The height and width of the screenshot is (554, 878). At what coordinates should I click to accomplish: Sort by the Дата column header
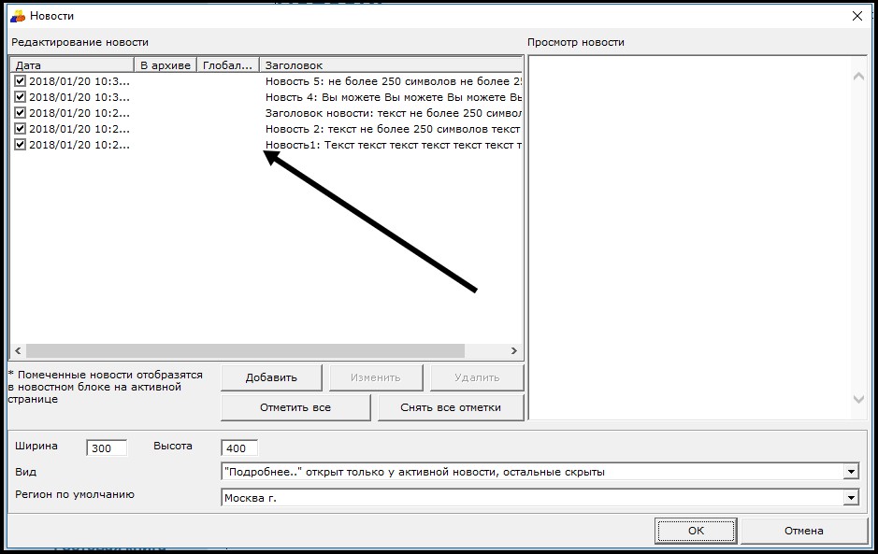(72, 65)
